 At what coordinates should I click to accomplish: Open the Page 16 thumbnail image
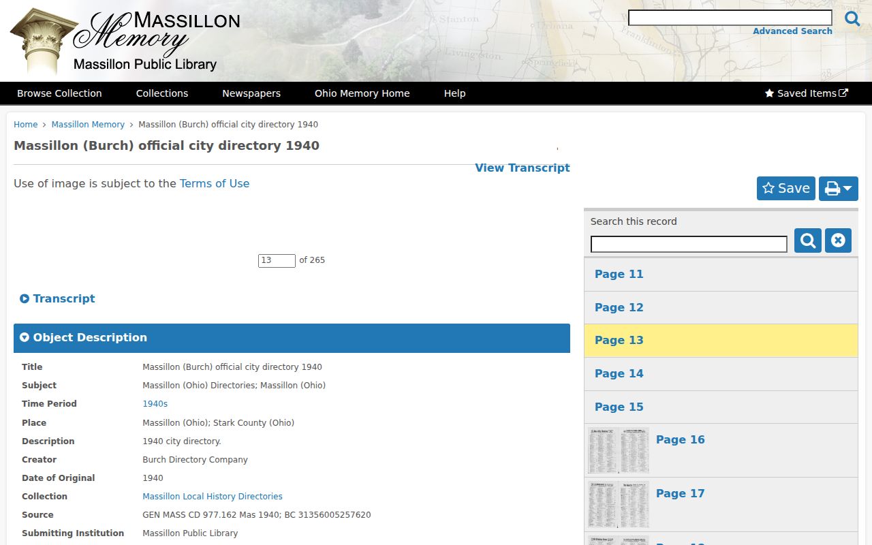point(619,450)
